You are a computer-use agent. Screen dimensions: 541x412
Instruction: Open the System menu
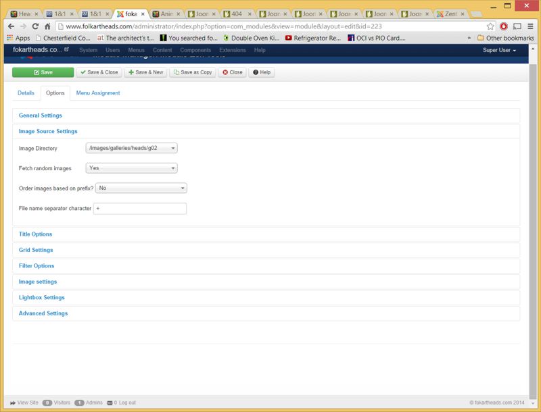(89, 50)
